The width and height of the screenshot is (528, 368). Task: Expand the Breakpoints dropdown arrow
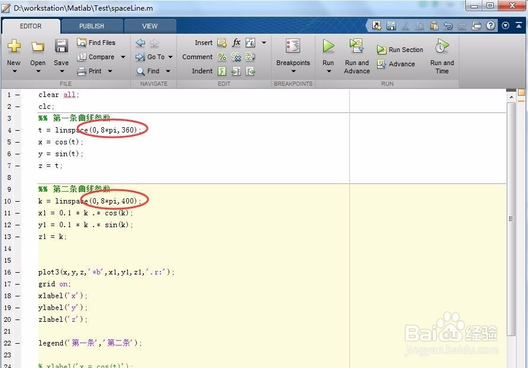(293, 71)
